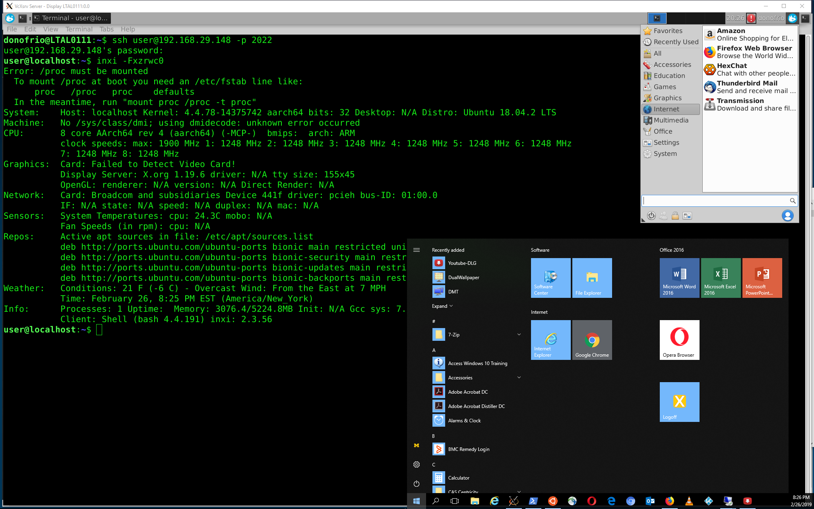
Task: Click the Windows Start button
Action: pos(416,501)
